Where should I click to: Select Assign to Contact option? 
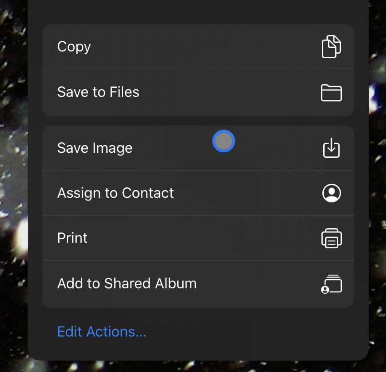(x=198, y=193)
